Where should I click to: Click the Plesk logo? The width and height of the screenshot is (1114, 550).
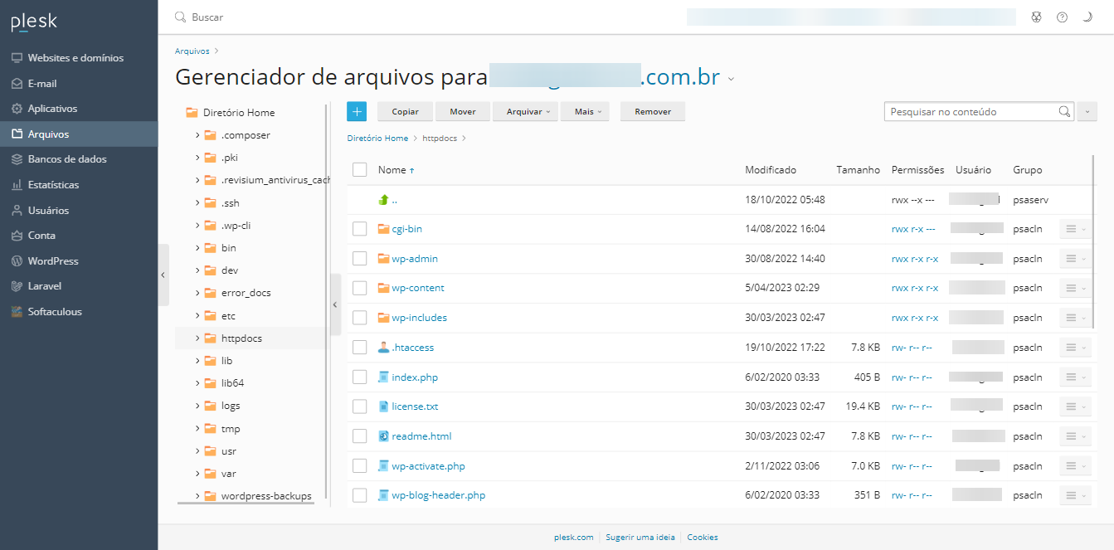pyautogui.click(x=34, y=22)
